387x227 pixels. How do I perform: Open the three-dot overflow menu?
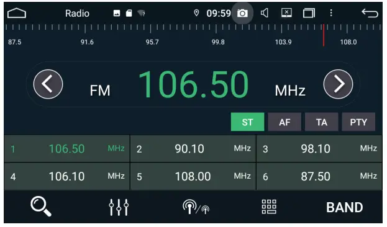[x=331, y=13]
